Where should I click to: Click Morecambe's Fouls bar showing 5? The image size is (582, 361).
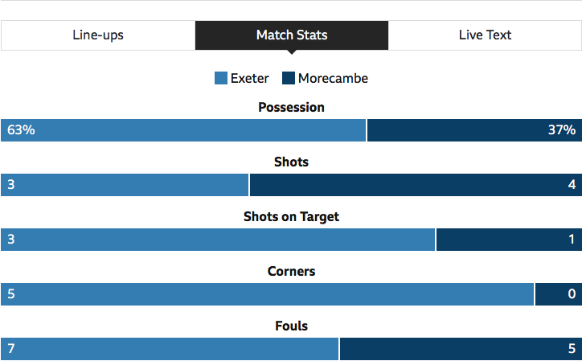(461, 349)
